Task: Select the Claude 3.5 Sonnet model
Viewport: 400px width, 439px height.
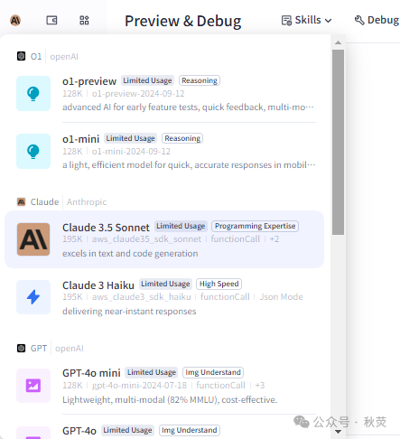Action: (x=164, y=239)
